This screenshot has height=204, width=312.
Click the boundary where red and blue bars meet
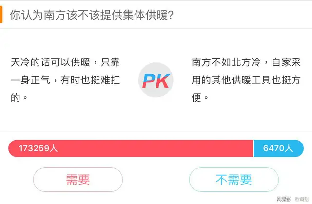click(253, 148)
